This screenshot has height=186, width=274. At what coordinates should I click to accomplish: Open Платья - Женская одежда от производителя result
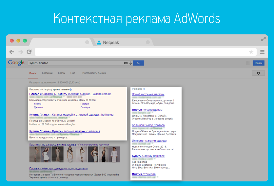point(58,168)
